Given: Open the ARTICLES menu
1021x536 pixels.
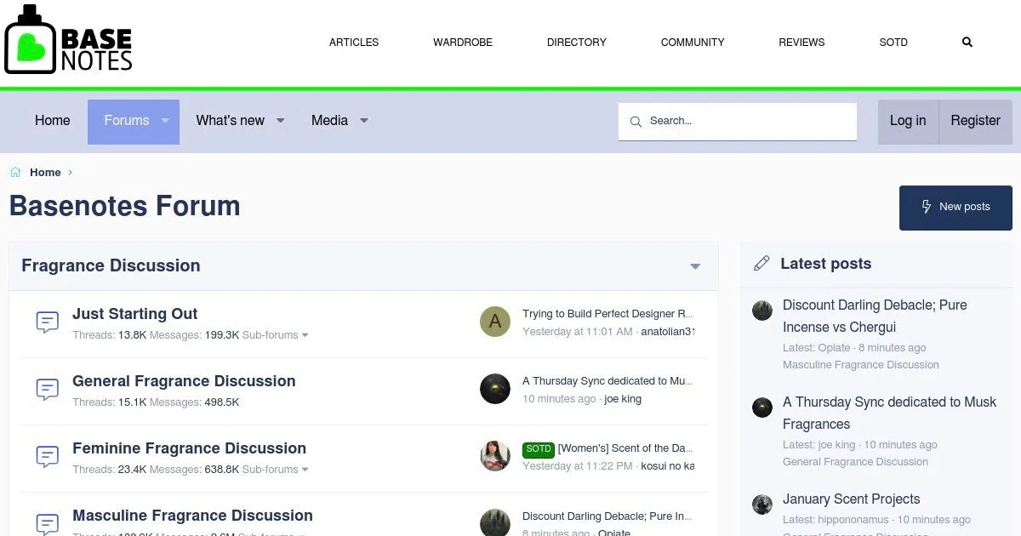Looking at the screenshot, I should click(x=354, y=42).
